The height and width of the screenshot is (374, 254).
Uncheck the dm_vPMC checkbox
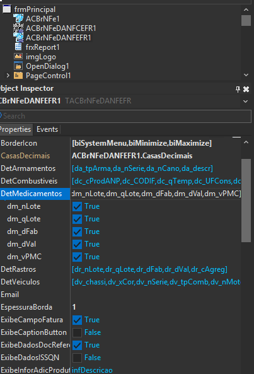pos(77,257)
